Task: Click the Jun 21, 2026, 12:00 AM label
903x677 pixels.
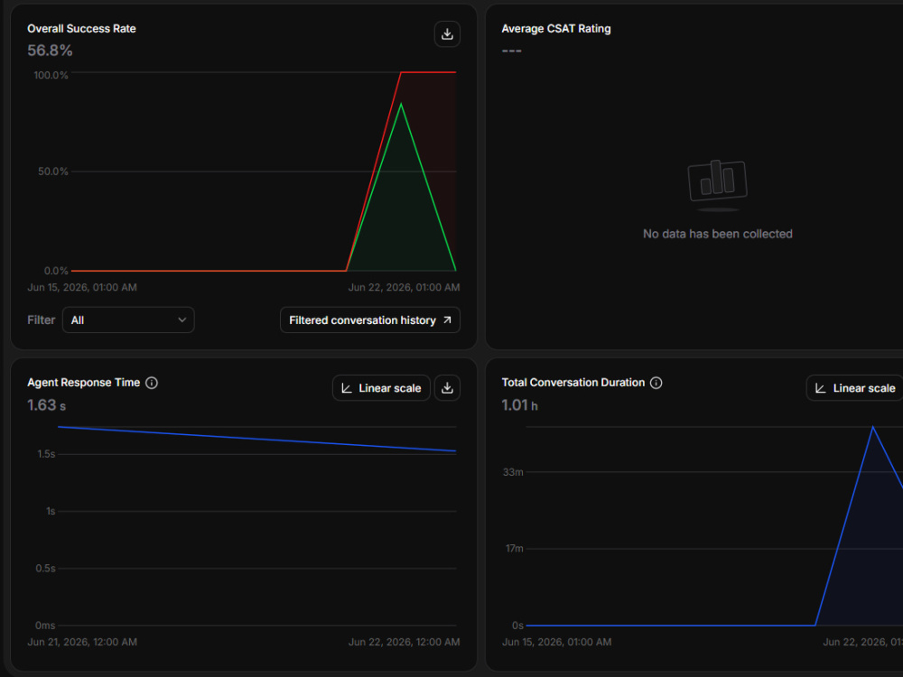Action: [82, 642]
